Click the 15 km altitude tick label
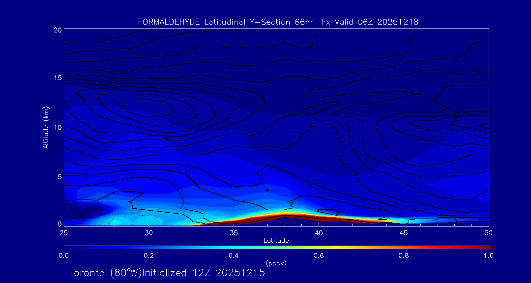Viewport: 531px width, 283px height. tap(57, 78)
